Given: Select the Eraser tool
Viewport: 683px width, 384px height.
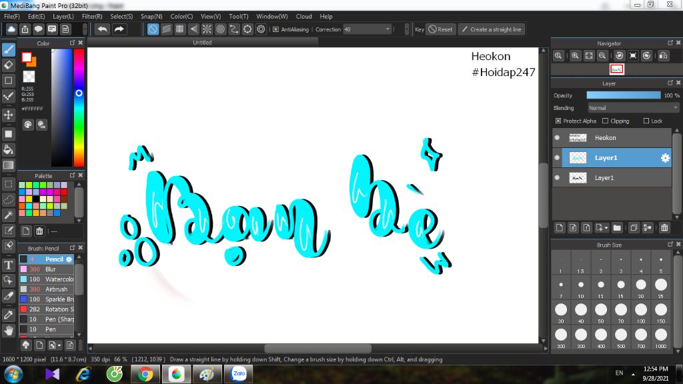Looking at the screenshot, I should pyautogui.click(x=8, y=65).
